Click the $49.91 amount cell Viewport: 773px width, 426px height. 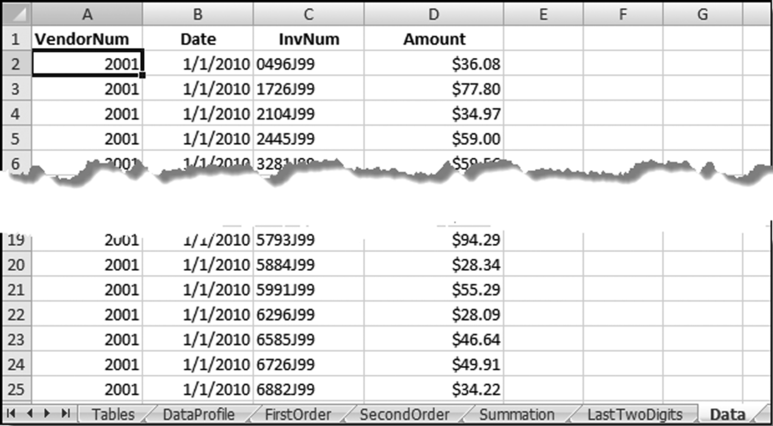434,365
